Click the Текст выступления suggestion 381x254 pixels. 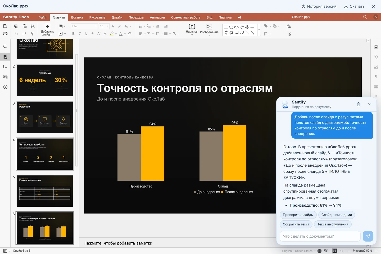point(333,224)
